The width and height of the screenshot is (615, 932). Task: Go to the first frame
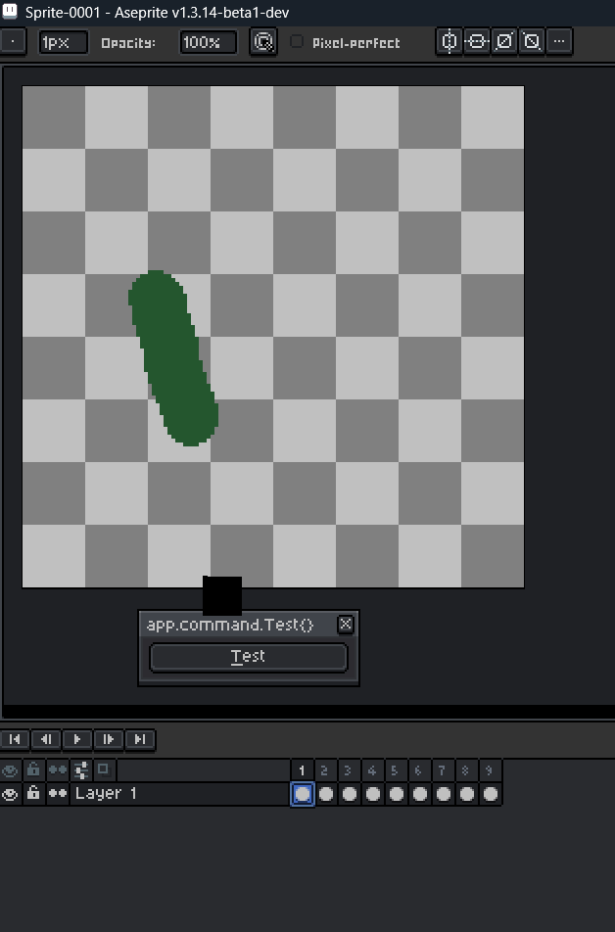(x=15, y=739)
